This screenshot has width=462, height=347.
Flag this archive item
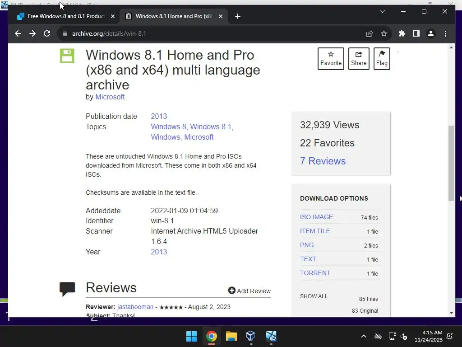[x=382, y=59]
